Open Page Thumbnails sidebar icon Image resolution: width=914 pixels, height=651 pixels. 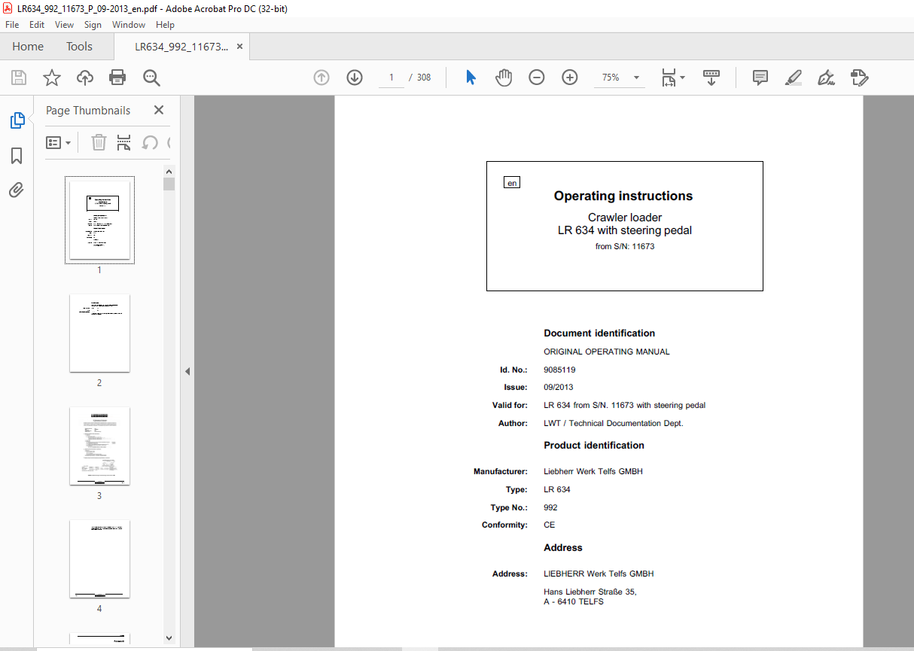[17, 120]
